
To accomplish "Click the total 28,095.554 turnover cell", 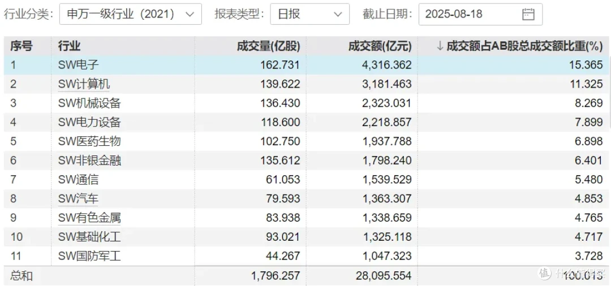I will tap(384, 276).
